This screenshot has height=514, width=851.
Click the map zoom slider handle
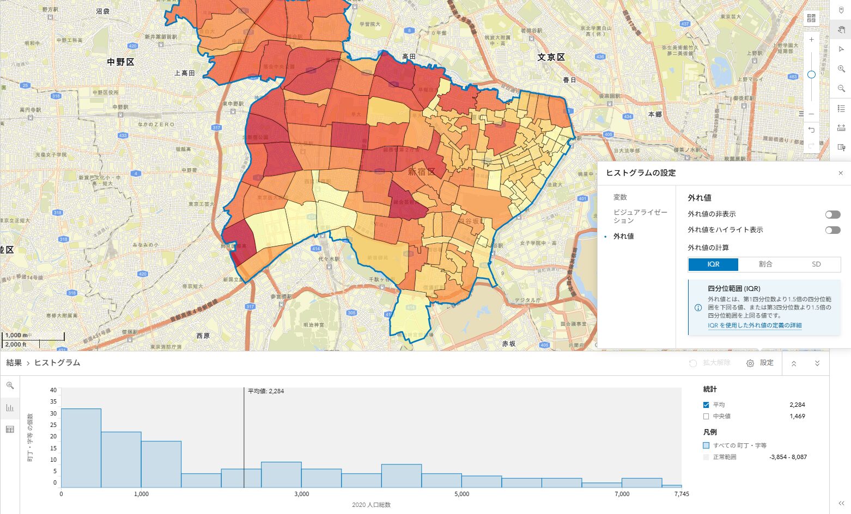pos(811,75)
